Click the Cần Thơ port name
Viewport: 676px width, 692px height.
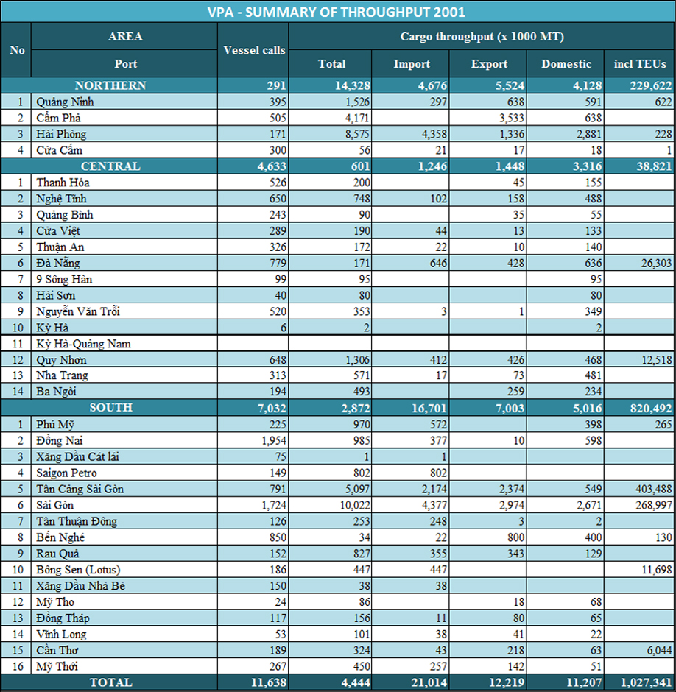pos(58,651)
